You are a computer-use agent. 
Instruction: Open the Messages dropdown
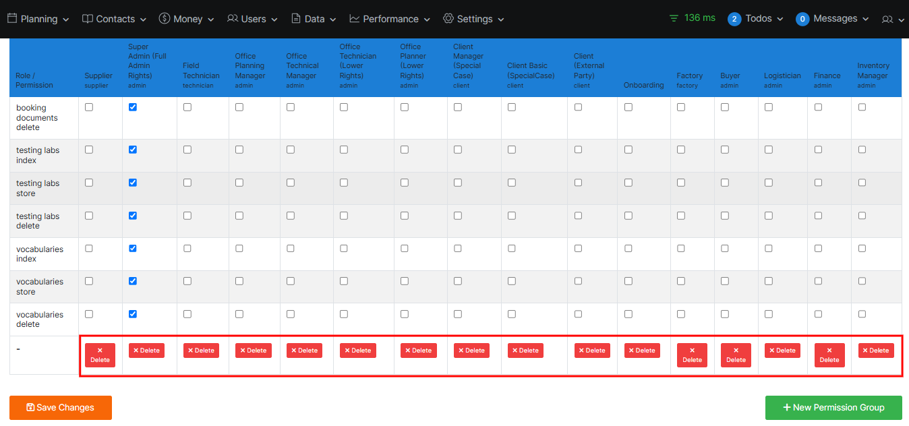click(x=841, y=19)
